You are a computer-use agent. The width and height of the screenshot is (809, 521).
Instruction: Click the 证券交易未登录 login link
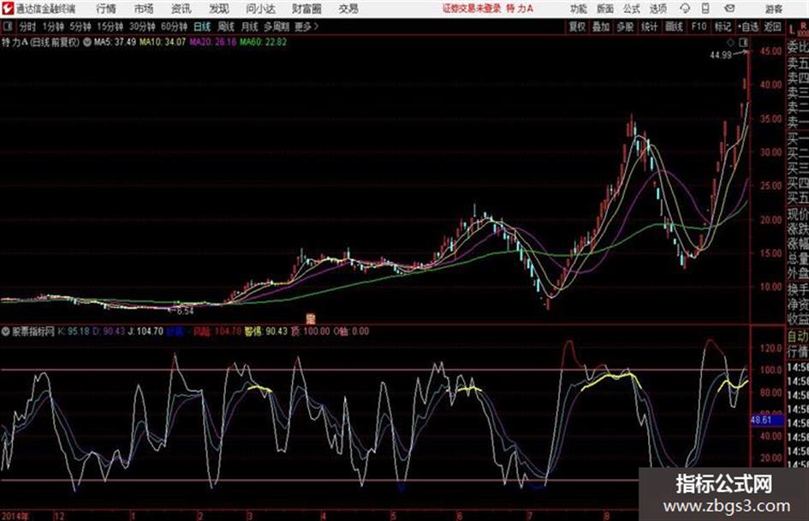tap(472, 9)
